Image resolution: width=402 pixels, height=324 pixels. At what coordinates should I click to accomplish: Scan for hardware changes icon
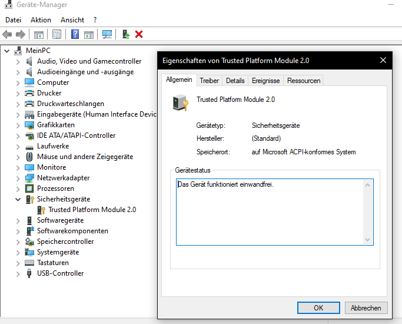click(107, 34)
